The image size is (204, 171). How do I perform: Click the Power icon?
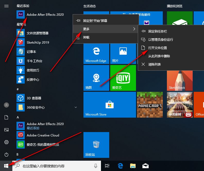point(6,154)
